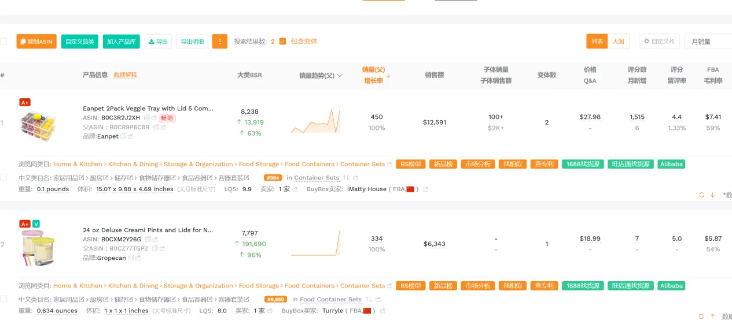Click the 家居用品 Chinese category link in Eanpet row
Image resolution: width=732 pixels, height=332 pixels.
(66, 178)
